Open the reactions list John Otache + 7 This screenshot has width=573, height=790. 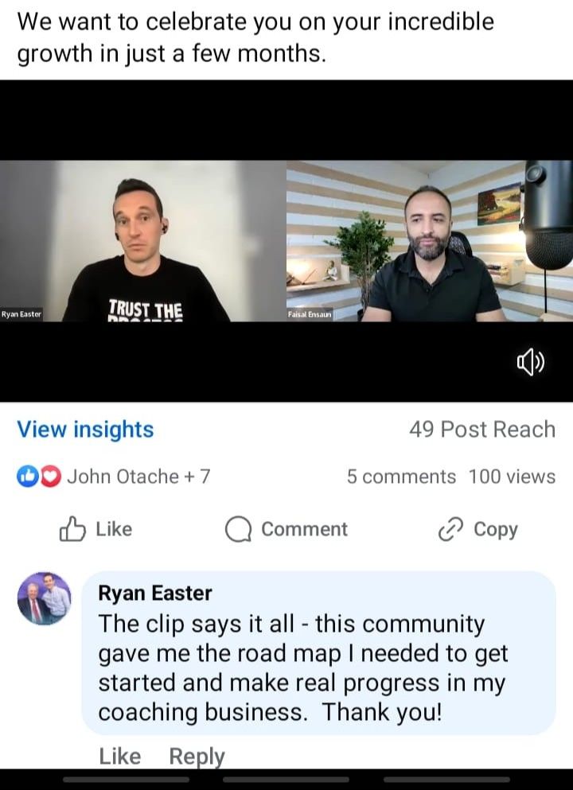[138, 477]
